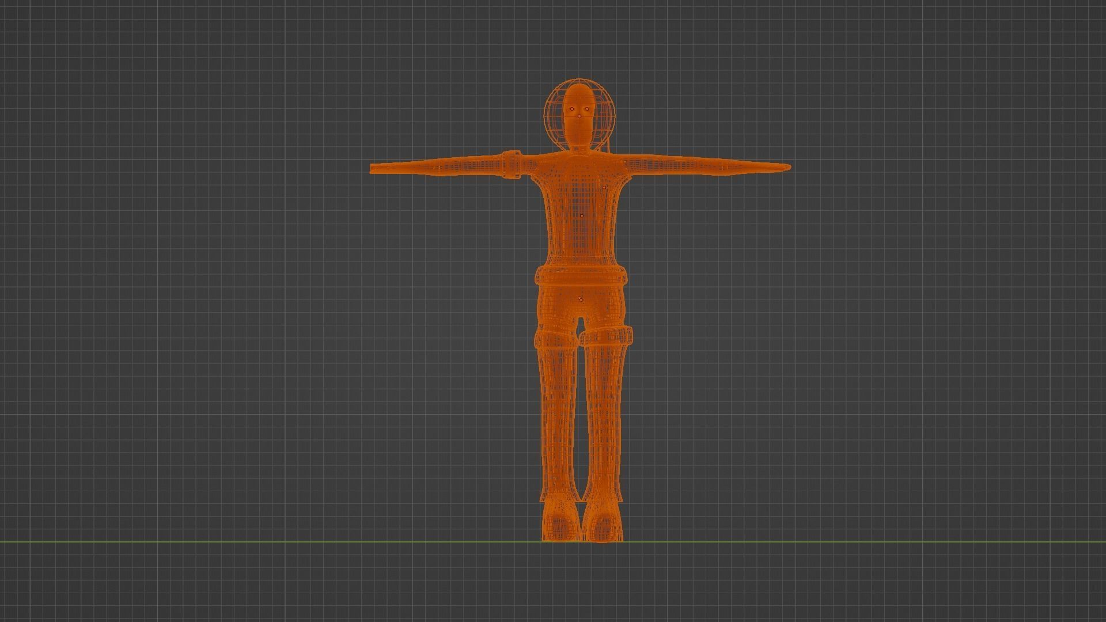Select the cuff band on the character's arm

(512, 164)
